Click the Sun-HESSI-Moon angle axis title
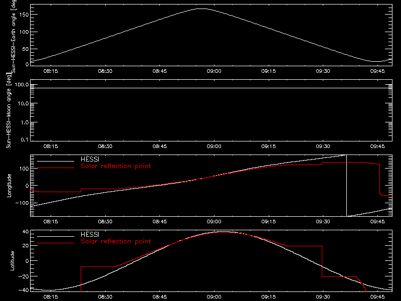 click(9, 110)
